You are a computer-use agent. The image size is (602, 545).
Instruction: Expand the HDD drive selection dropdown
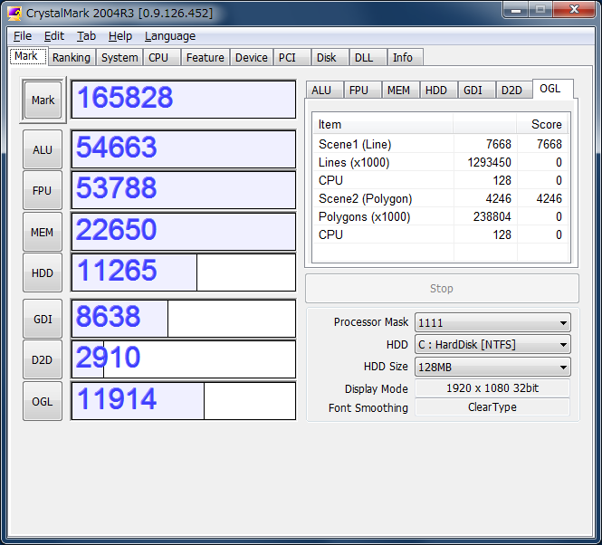pos(492,344)
